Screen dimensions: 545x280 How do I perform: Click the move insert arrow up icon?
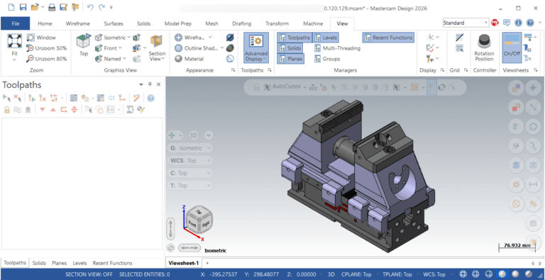pyautogui.click(x=53, y=110)
